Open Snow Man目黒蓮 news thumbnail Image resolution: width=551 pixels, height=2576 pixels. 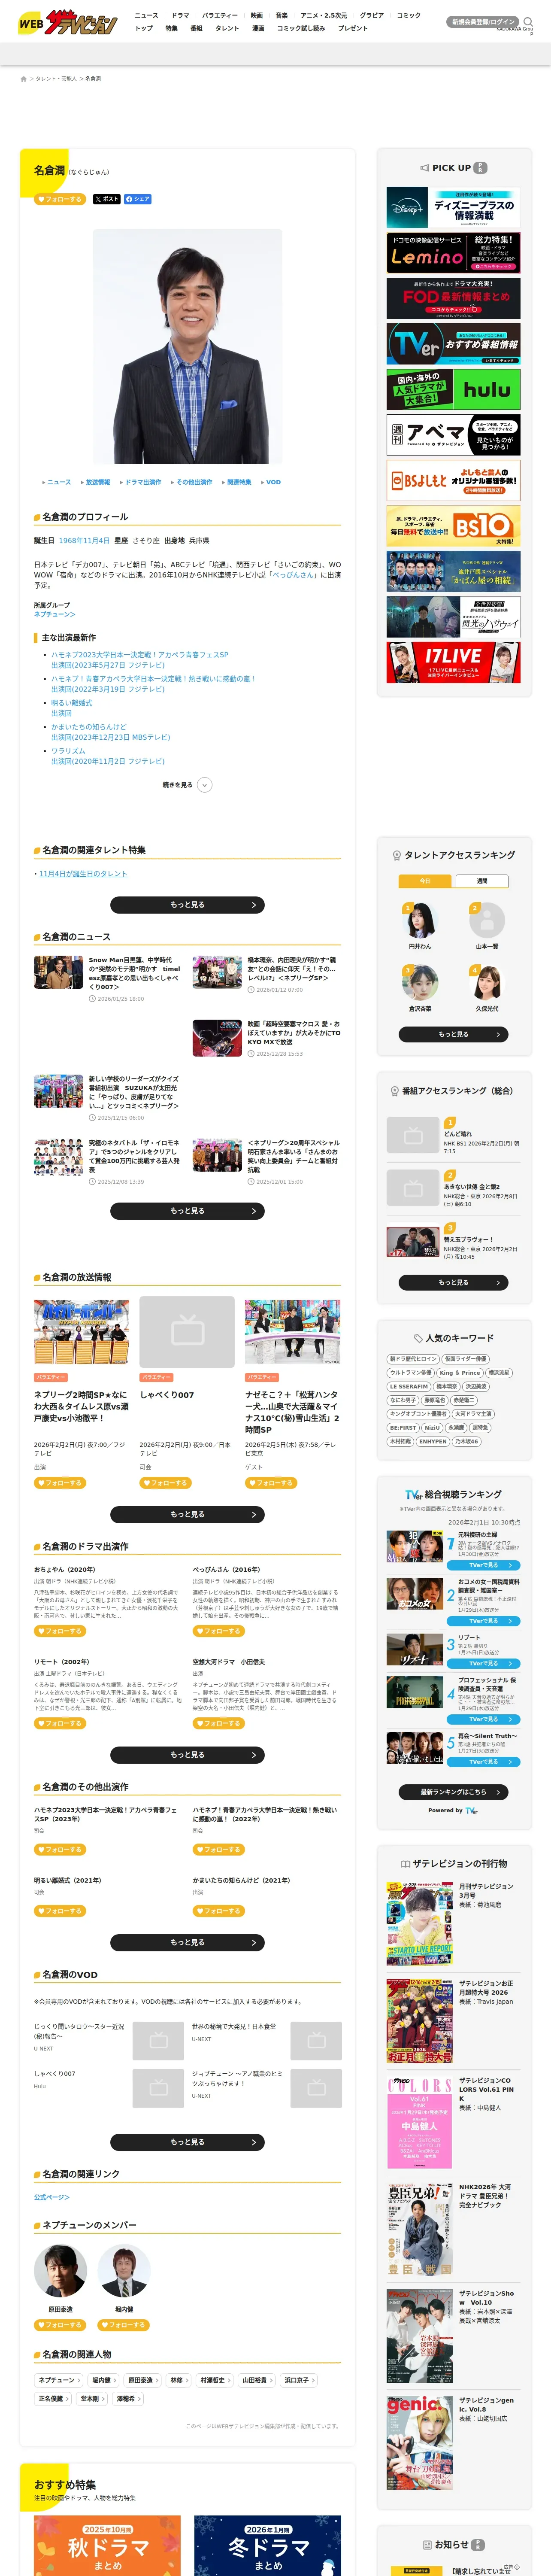[58, 972]
